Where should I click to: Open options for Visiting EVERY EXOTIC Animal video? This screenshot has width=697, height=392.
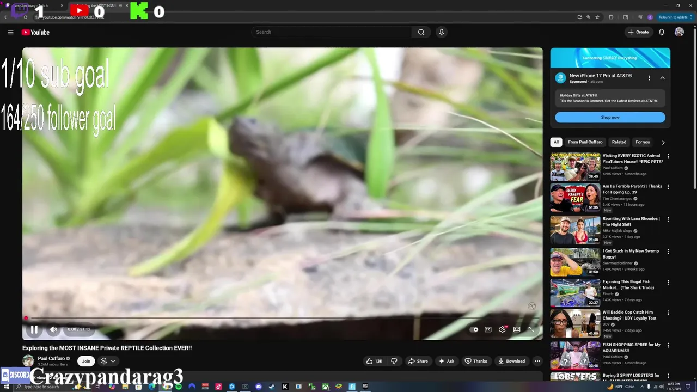668,156
